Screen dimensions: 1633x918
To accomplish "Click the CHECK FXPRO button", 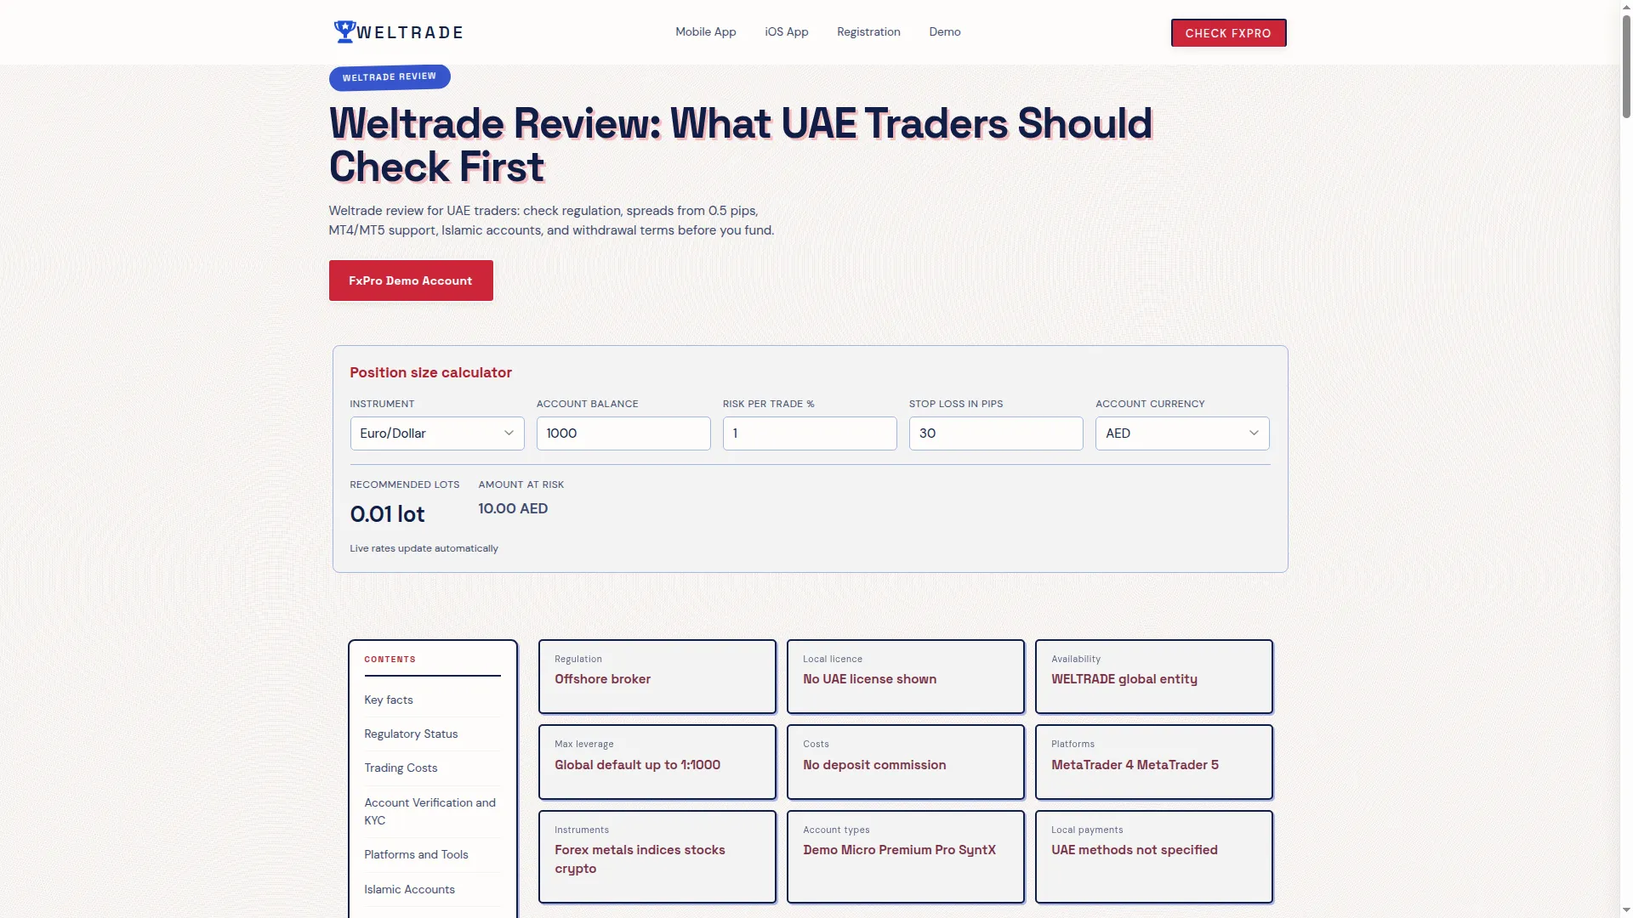I will 1228,33.
